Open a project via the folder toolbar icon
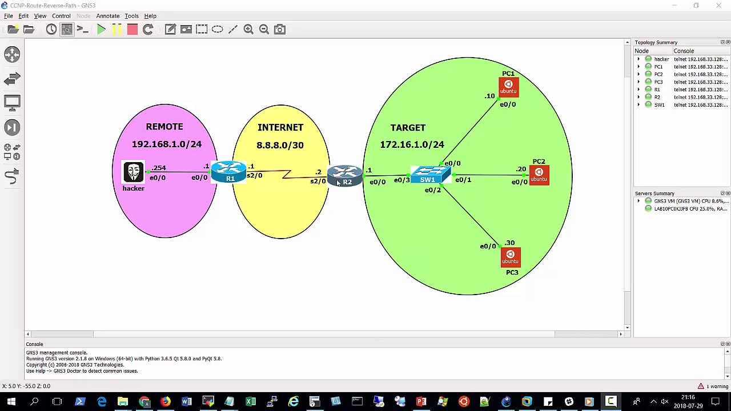The width and height of the screenshot is (731, 411). point(29,29)
